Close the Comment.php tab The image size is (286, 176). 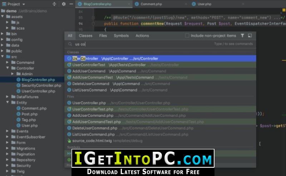point(186,4)
